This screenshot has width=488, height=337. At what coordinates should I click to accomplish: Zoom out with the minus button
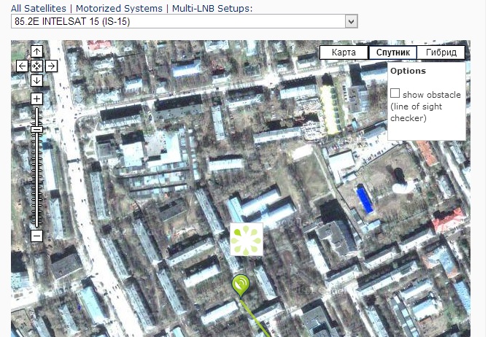coord(36,236)
